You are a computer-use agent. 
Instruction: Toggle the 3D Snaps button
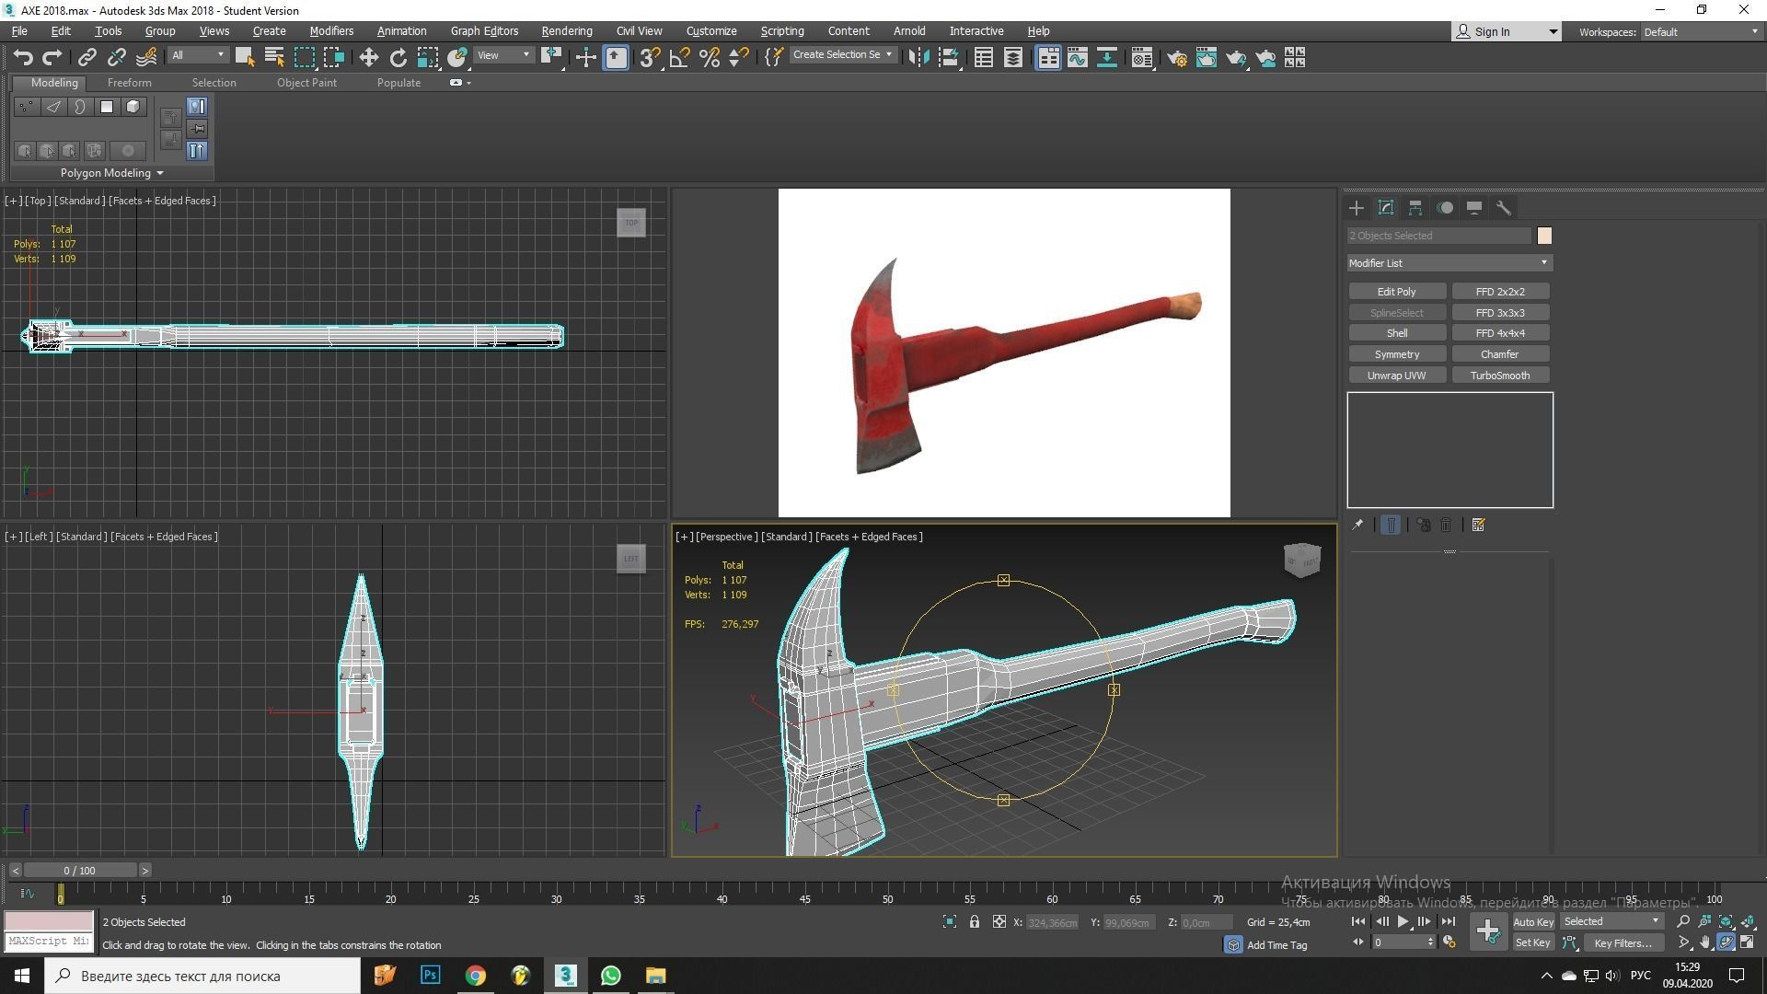pos(650,58)
